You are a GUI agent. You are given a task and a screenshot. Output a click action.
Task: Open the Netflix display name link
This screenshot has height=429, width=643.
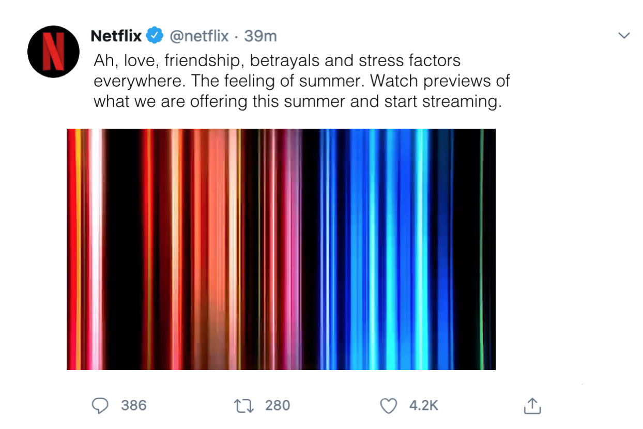(116, 36)
